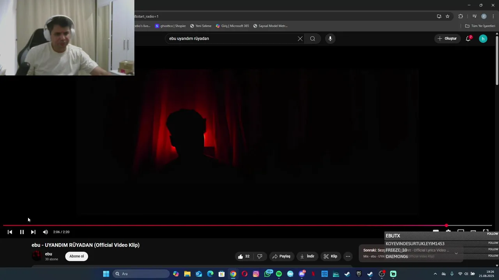
Task: Click the '30 abone' subscriber count
Action: point(51,259)
